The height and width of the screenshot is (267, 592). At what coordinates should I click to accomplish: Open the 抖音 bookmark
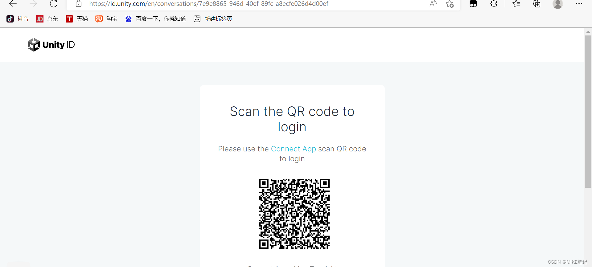18,19
